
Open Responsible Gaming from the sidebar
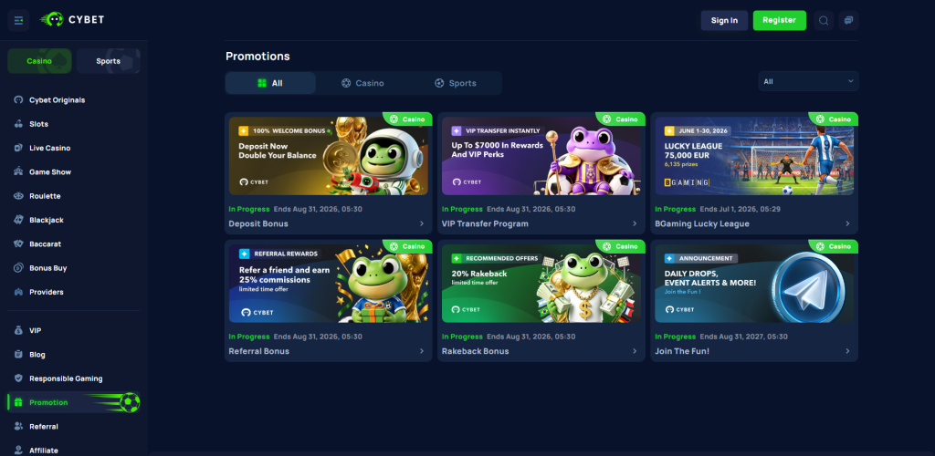(x=66, y=378)
